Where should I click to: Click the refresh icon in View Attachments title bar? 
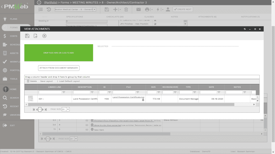click(245, 29)
